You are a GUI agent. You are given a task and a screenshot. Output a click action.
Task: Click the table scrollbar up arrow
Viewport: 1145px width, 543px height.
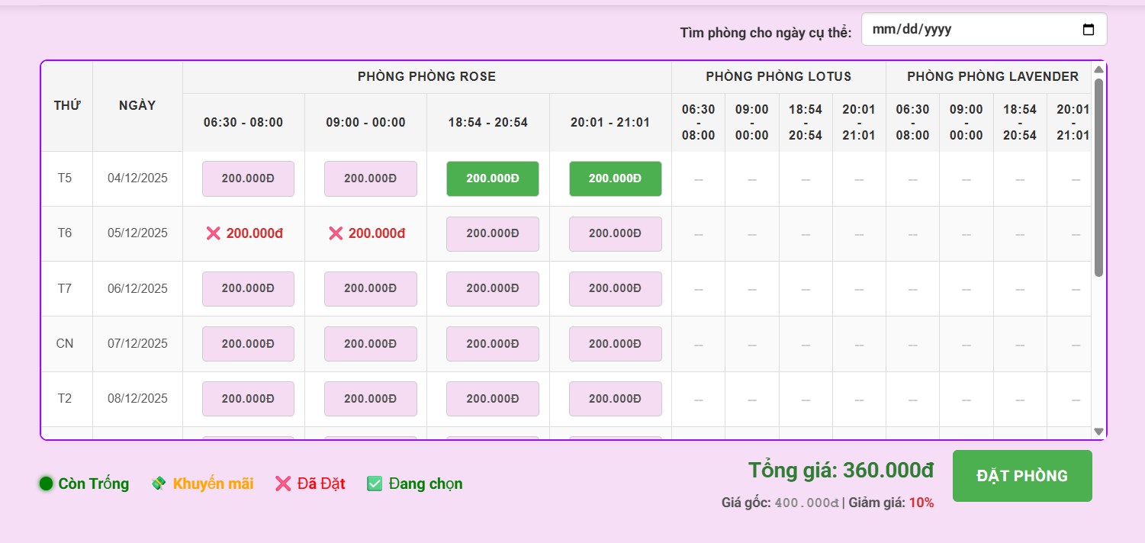click(x=1098, y=70)
